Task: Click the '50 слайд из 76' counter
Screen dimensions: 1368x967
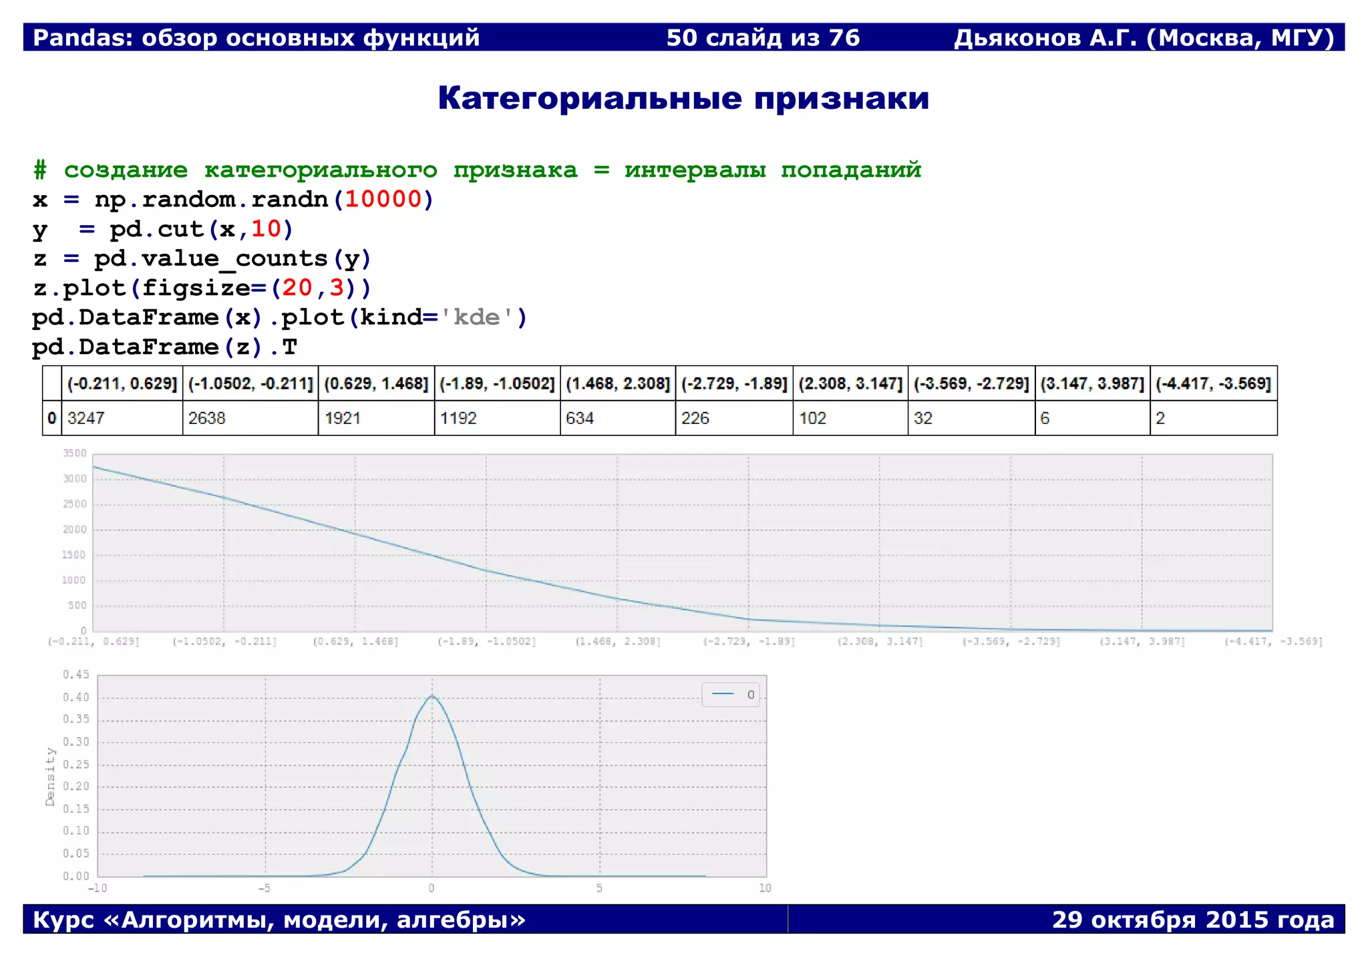Action: [763, 37]
